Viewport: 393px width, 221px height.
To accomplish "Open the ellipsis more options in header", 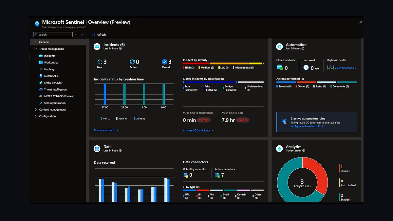I will pos(137,22).
